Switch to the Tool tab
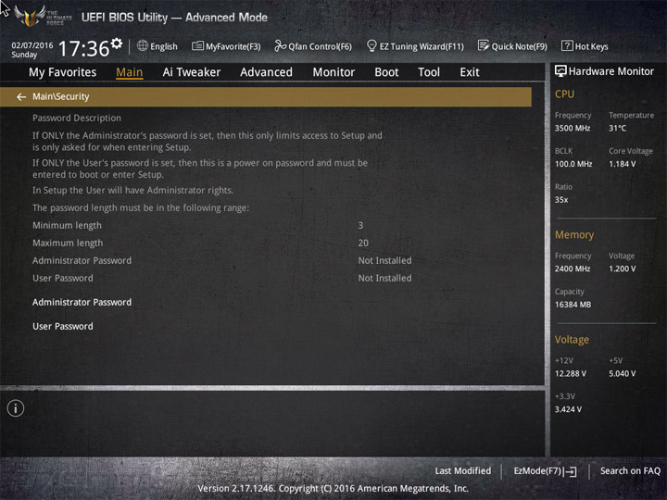 point(429,72)
